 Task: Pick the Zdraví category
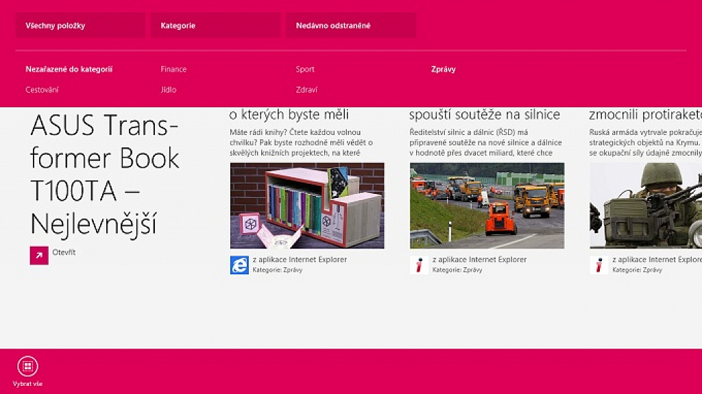tap(306, 90)
